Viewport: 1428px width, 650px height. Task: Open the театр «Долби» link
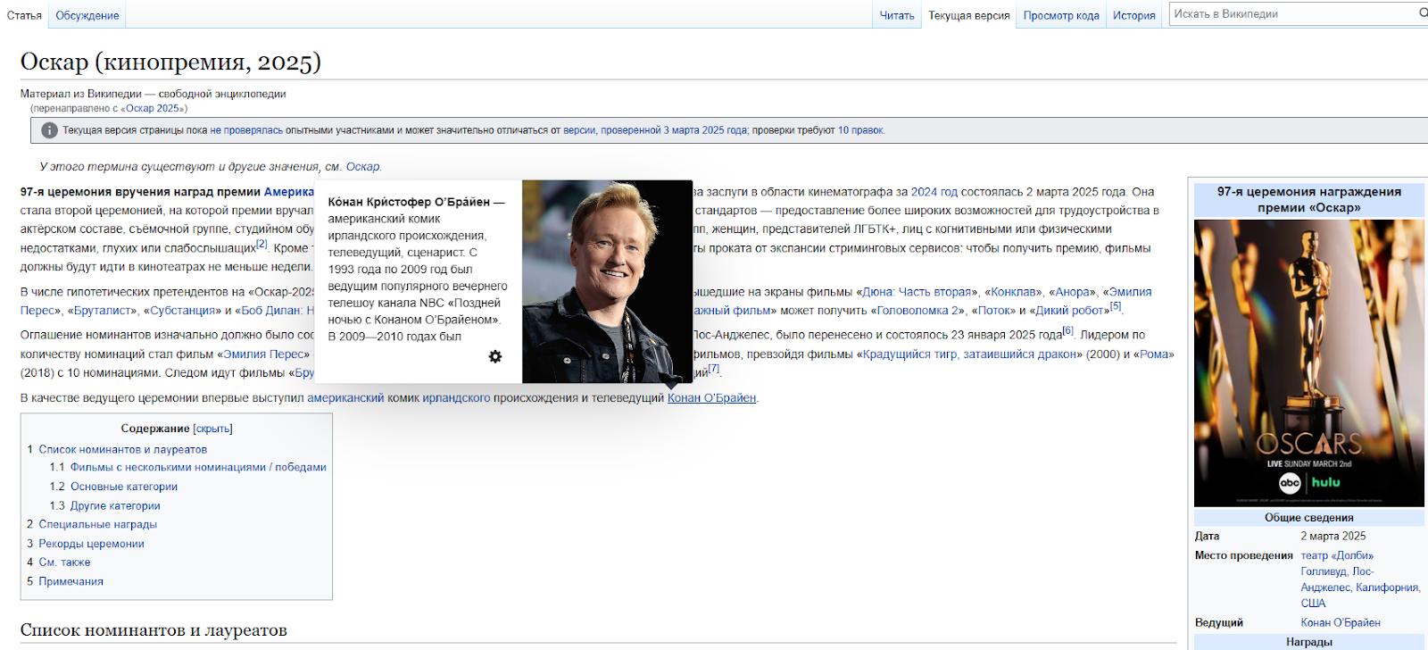coord(1336,555)
